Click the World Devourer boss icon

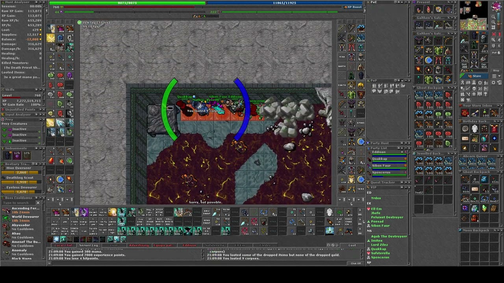[6, 219]
